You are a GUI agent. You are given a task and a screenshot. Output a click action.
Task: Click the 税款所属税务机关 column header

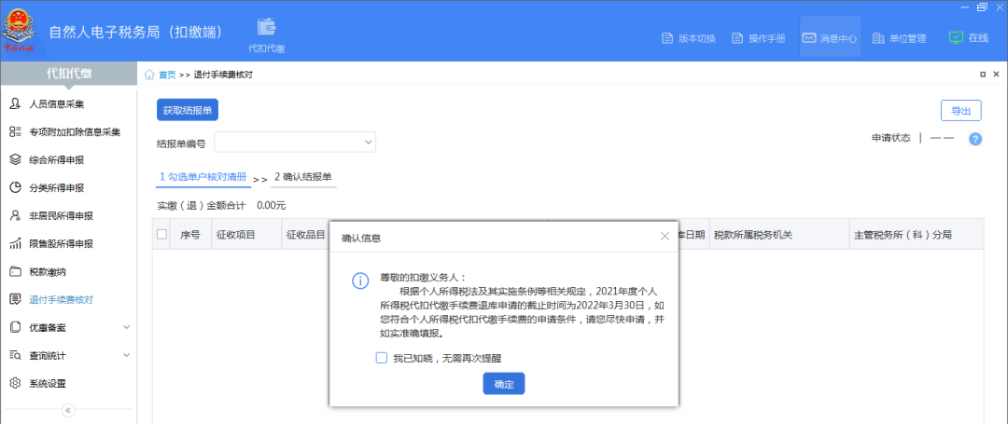click(x=779, y=235)
